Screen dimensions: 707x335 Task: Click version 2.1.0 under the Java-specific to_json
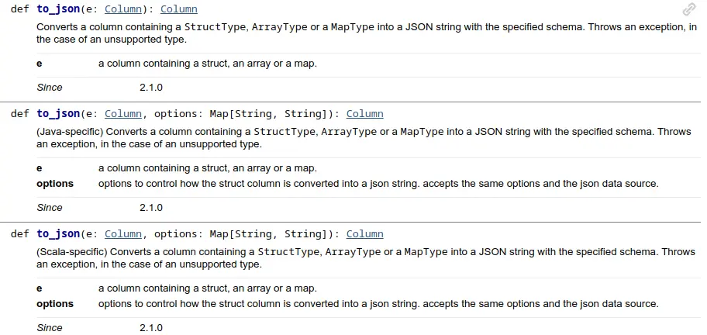click(x=151, y=208)
